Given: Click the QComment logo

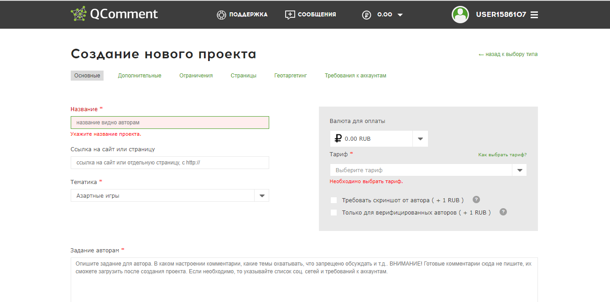Looking at the screenshot, I should (x=114, y=14).
